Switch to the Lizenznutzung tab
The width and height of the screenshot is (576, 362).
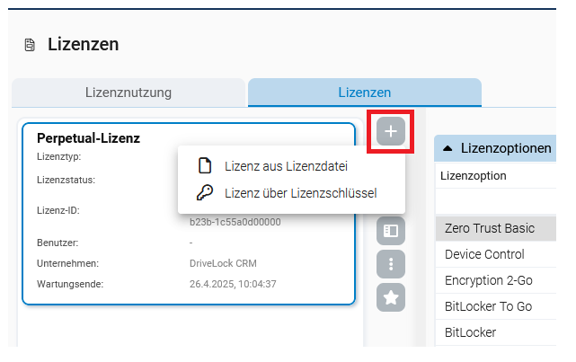point(128,92)
